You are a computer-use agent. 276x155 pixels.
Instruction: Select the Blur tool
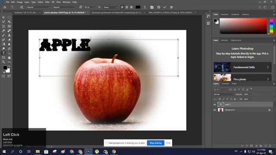[x=9, y=44]
